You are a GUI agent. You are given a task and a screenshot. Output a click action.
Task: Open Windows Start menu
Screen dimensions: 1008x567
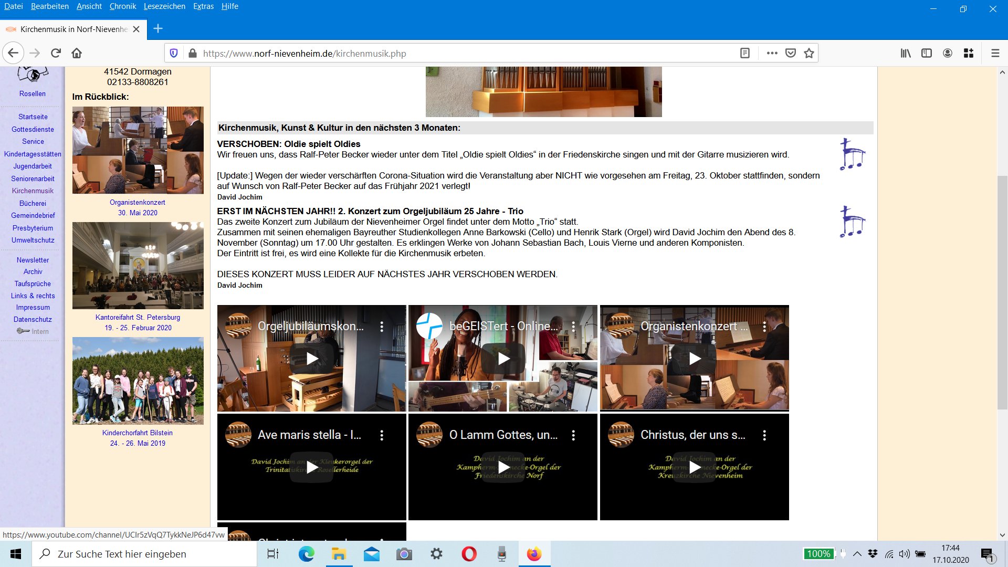[16, 554]
